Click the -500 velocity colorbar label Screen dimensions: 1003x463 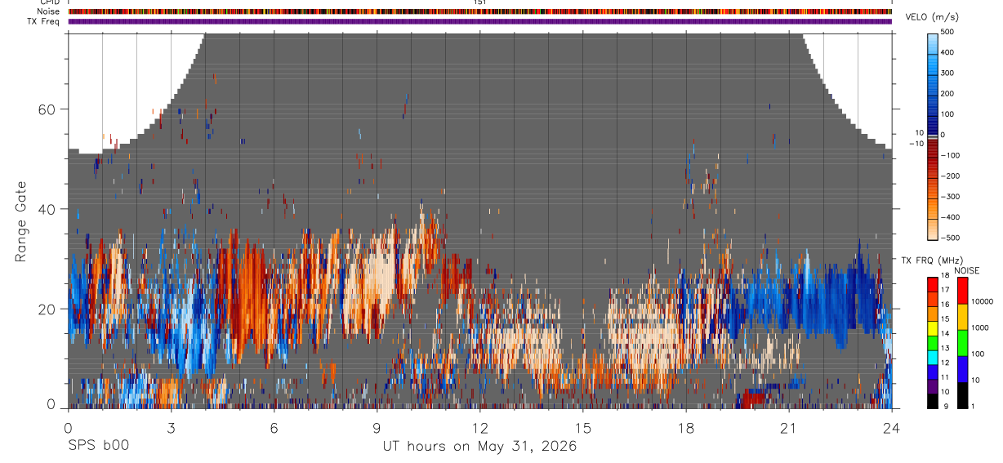coord(952,238)
